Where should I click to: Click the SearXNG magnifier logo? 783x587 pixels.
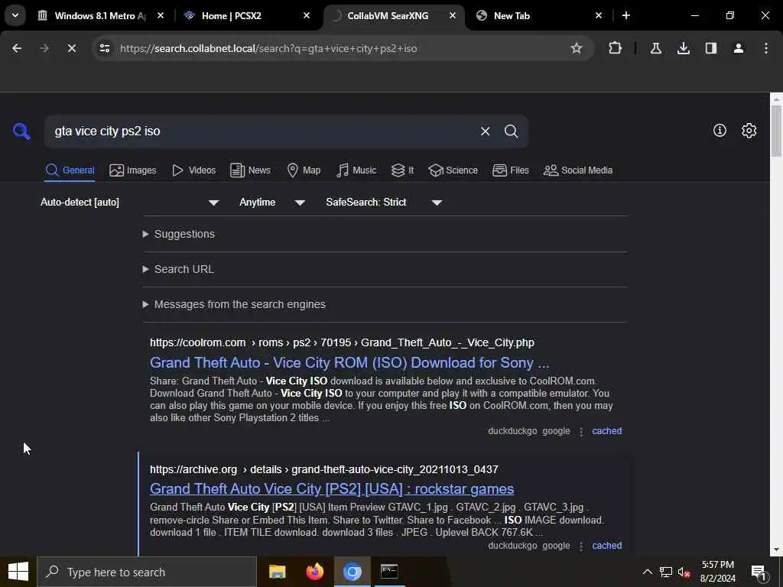21,131
